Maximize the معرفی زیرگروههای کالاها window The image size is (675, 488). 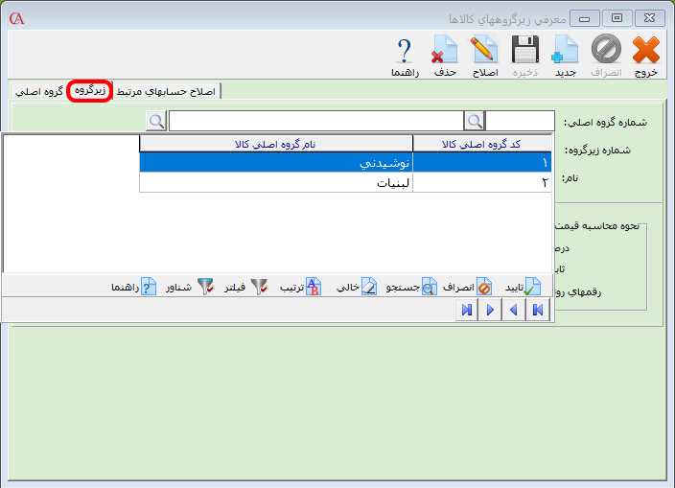[x=617, y=18]
